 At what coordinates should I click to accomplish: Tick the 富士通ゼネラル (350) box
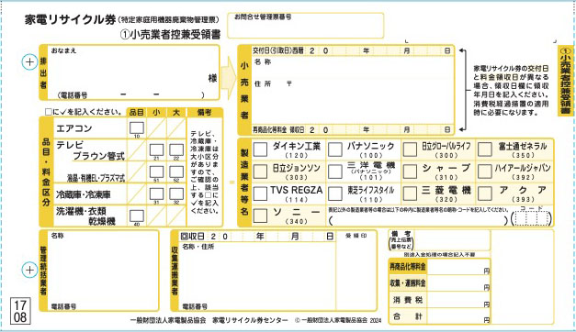click(485, 149)
